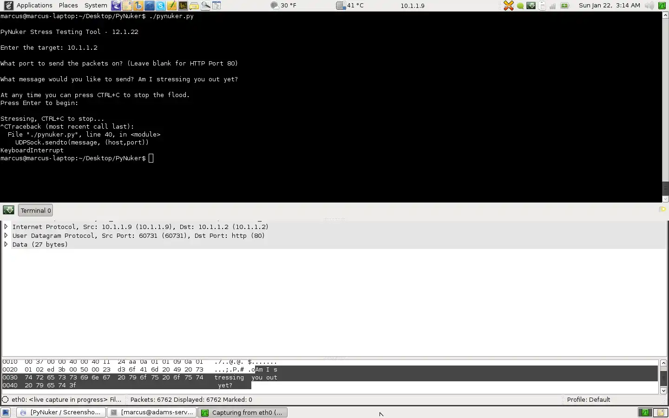Click the green download arrow tray icon
This screenshot has height=418, width=669.
[x=531, y=6]
